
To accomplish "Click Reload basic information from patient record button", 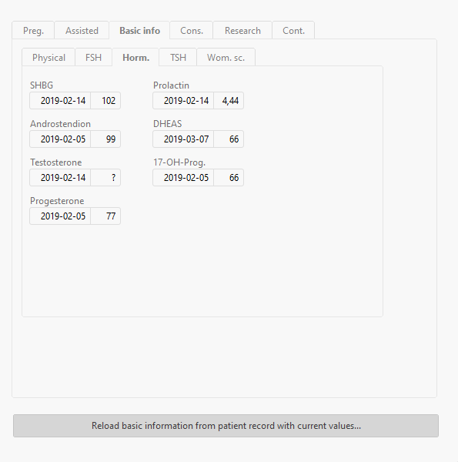I will pyautogui.click(x=226, y=426).
